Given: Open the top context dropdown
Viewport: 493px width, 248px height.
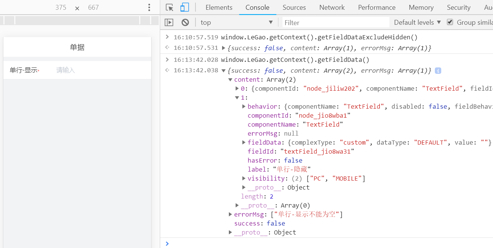Looking at the screenshot, I should tap(236, 22).
